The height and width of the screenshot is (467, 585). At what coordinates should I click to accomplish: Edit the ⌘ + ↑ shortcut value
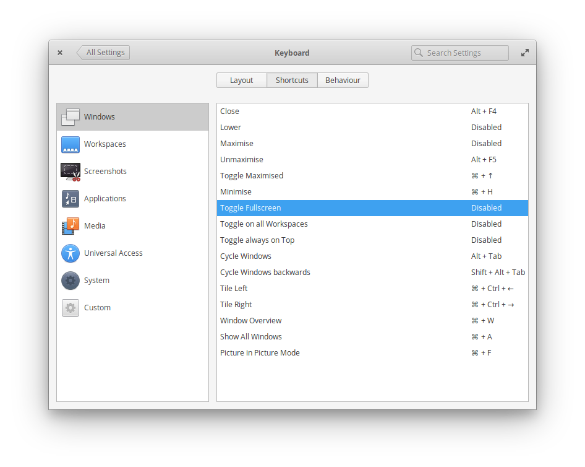[x=482, y=176]
